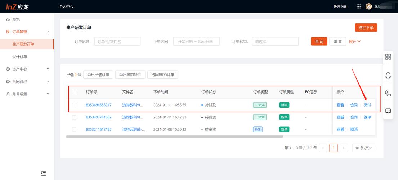Click the 订单号/文件名 input field
Image resolution: width=398 pixels, height=180 pixels.
pos(117,41)
